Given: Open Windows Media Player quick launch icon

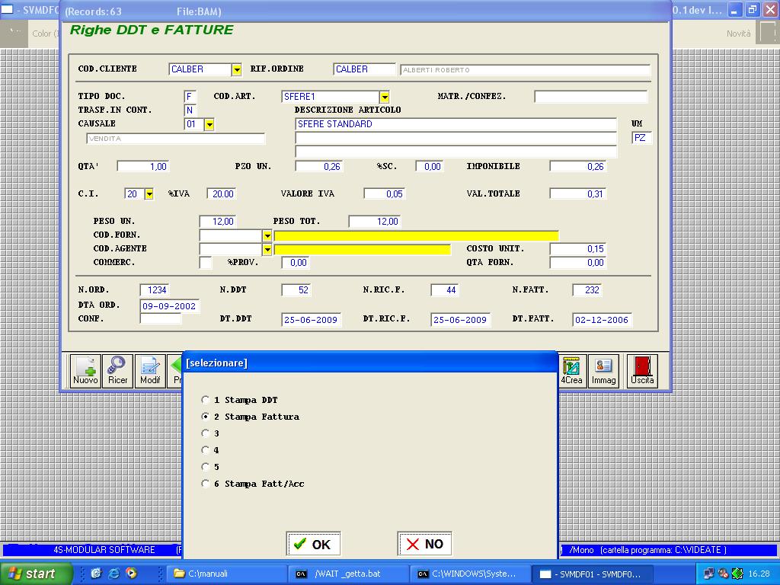Looking at the screenshot, I should coord(131,574).
